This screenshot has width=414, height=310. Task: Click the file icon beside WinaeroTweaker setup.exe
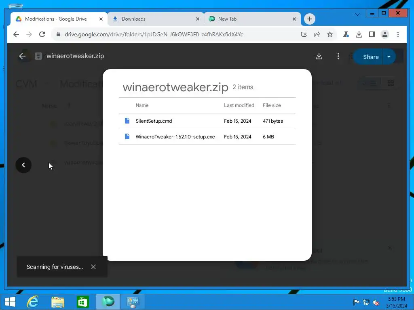pyautogui.click(x=127, y=136)
